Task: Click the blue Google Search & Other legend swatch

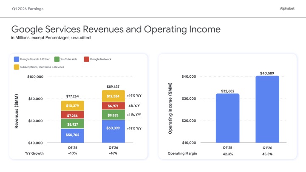Action: (16, 59)
